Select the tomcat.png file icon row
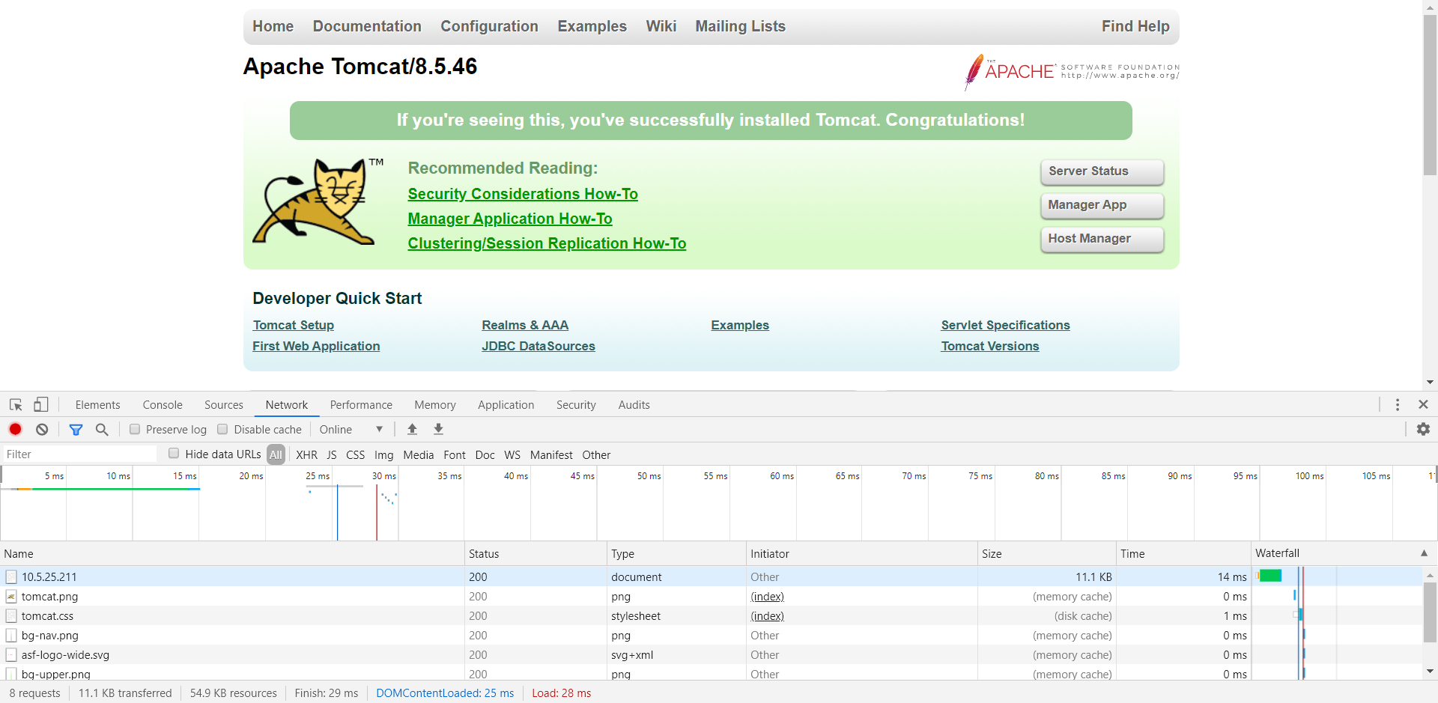 coord(11,597)
